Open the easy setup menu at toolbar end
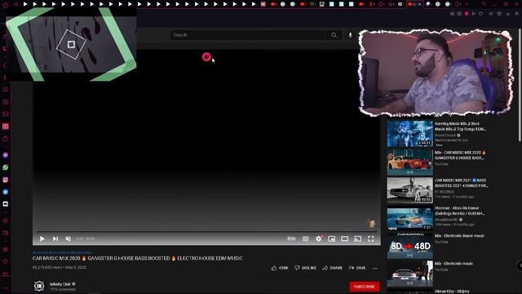The height and width of the screenshot is (294, 522). click(x=516, y=14)
